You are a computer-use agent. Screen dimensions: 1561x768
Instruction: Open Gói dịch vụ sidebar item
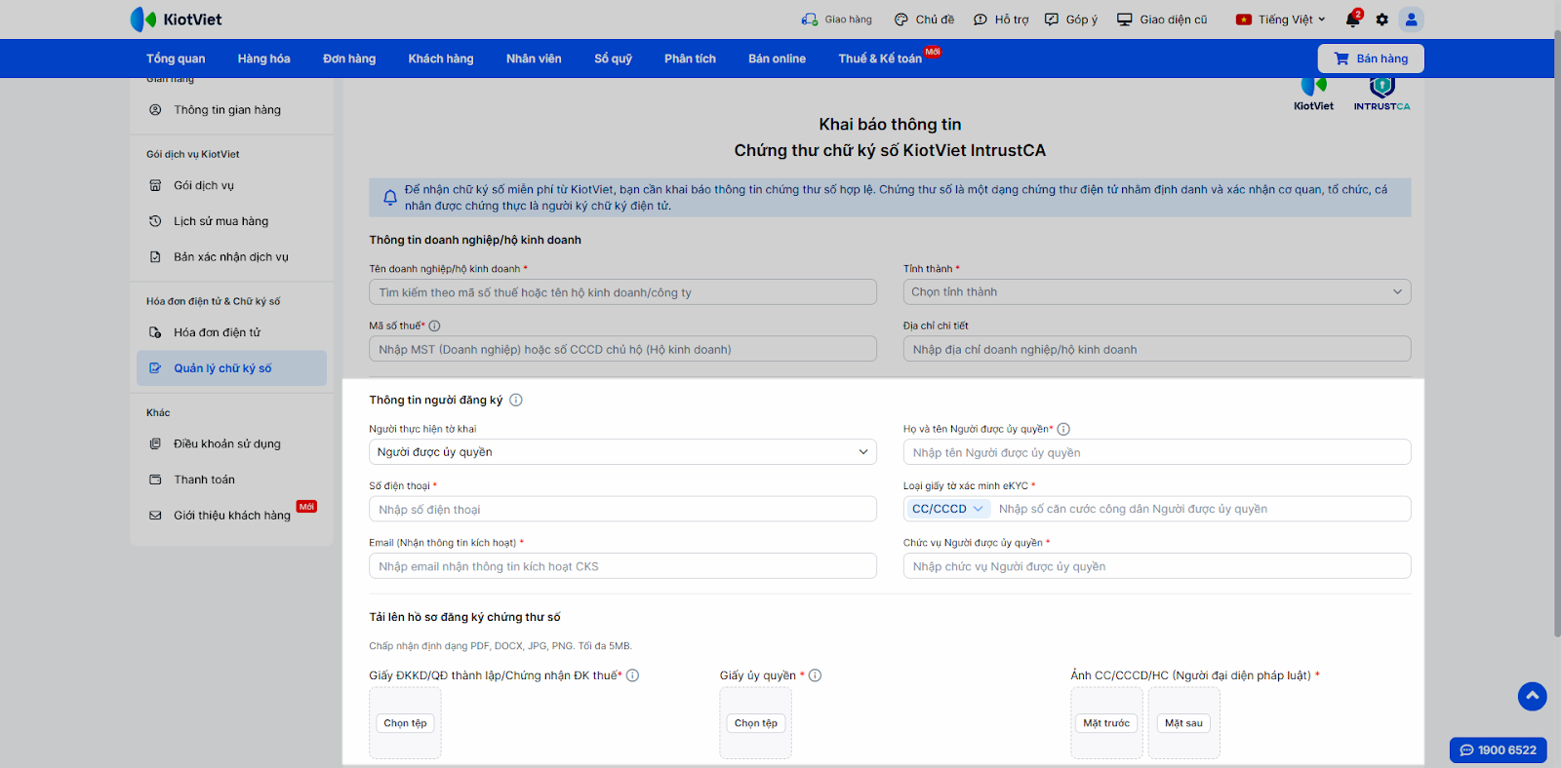point(231,185)
